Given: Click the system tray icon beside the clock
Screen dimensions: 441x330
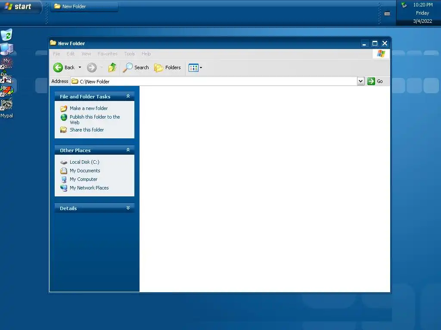Looking at the screenshot, I should (x=404, y=5).
